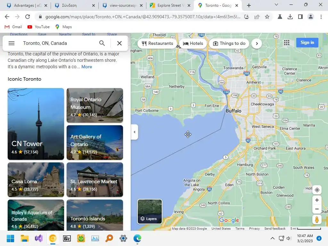Bookmark this page with the star
This screenshot has height=246, width=328.
coord(267,17)
